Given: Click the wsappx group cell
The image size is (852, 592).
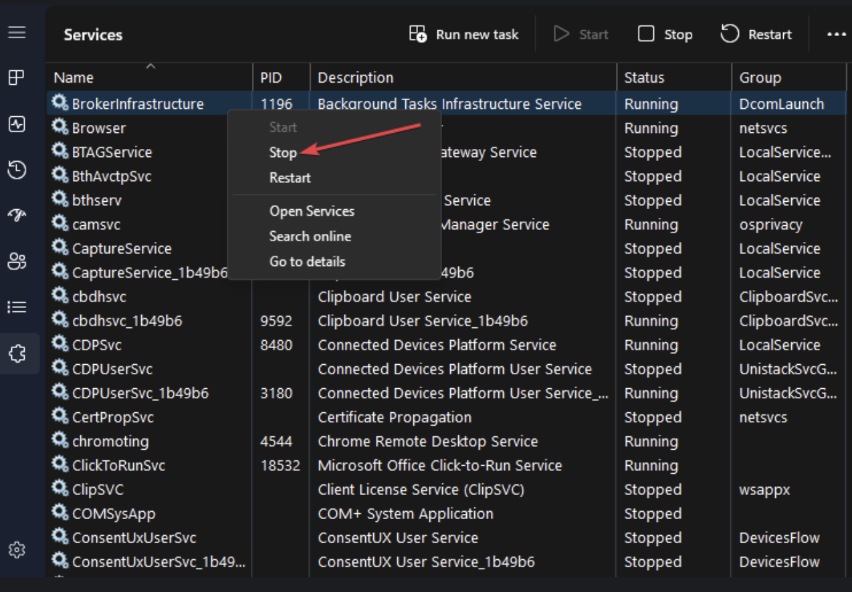Looking at the screenshot, I should pos(764,490).
